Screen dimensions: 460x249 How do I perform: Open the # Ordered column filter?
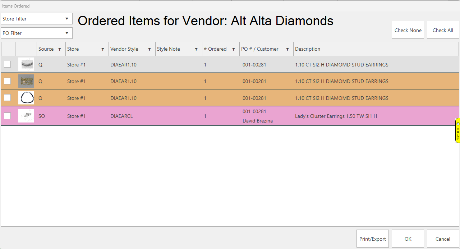point(234,49)
